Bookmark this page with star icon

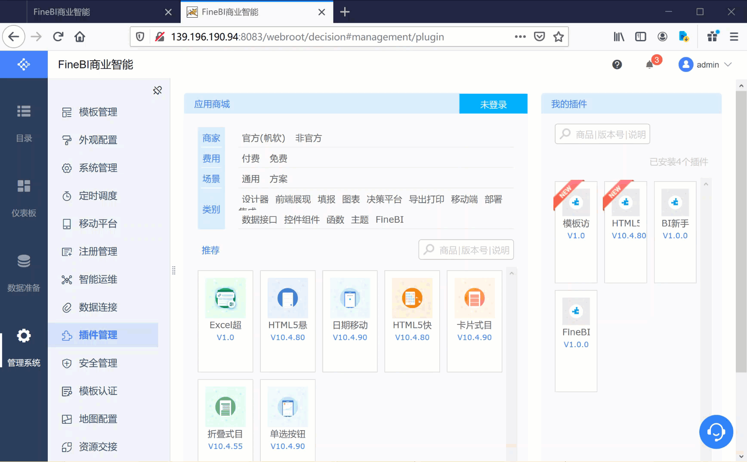(x=559, y=37)
